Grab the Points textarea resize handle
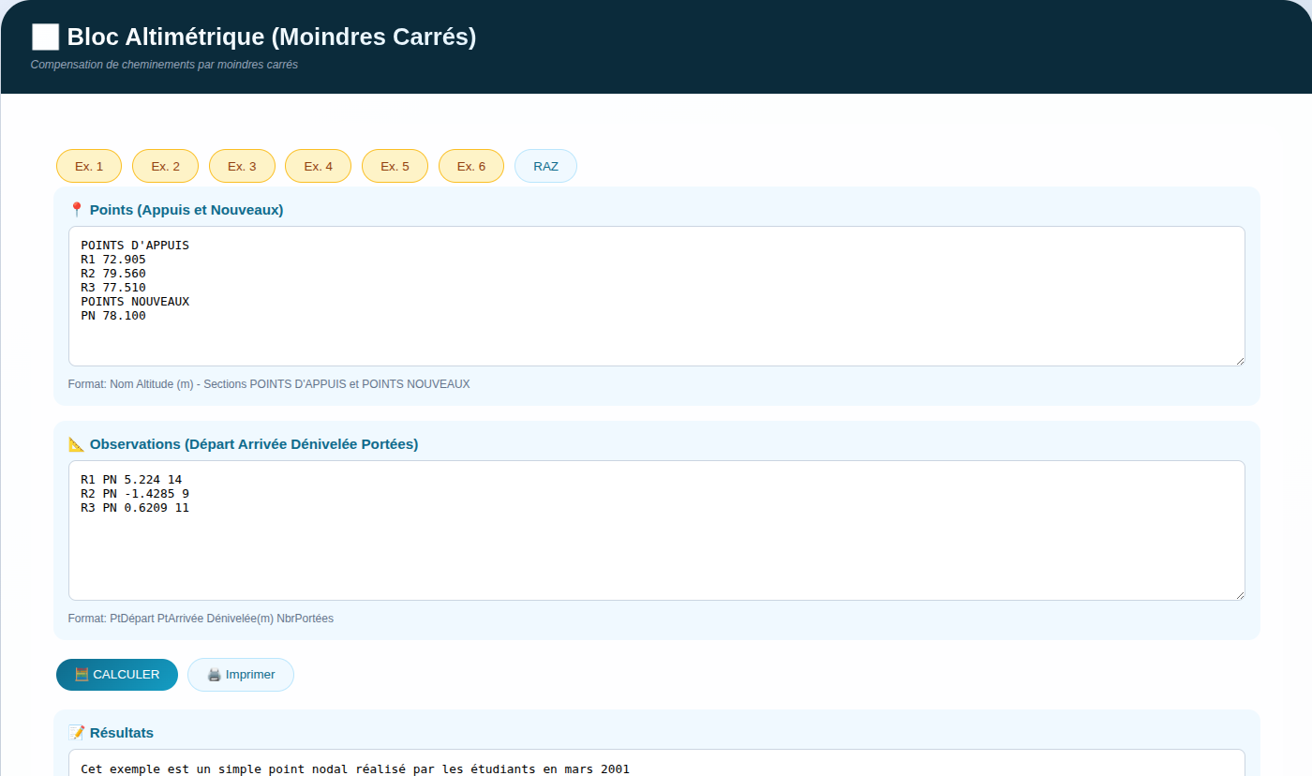The width and height of the screenshot is (1312, 776). [1239, 360]
